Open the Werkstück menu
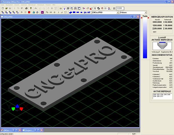This screenshot has width=174, height=135. [40, 5]
